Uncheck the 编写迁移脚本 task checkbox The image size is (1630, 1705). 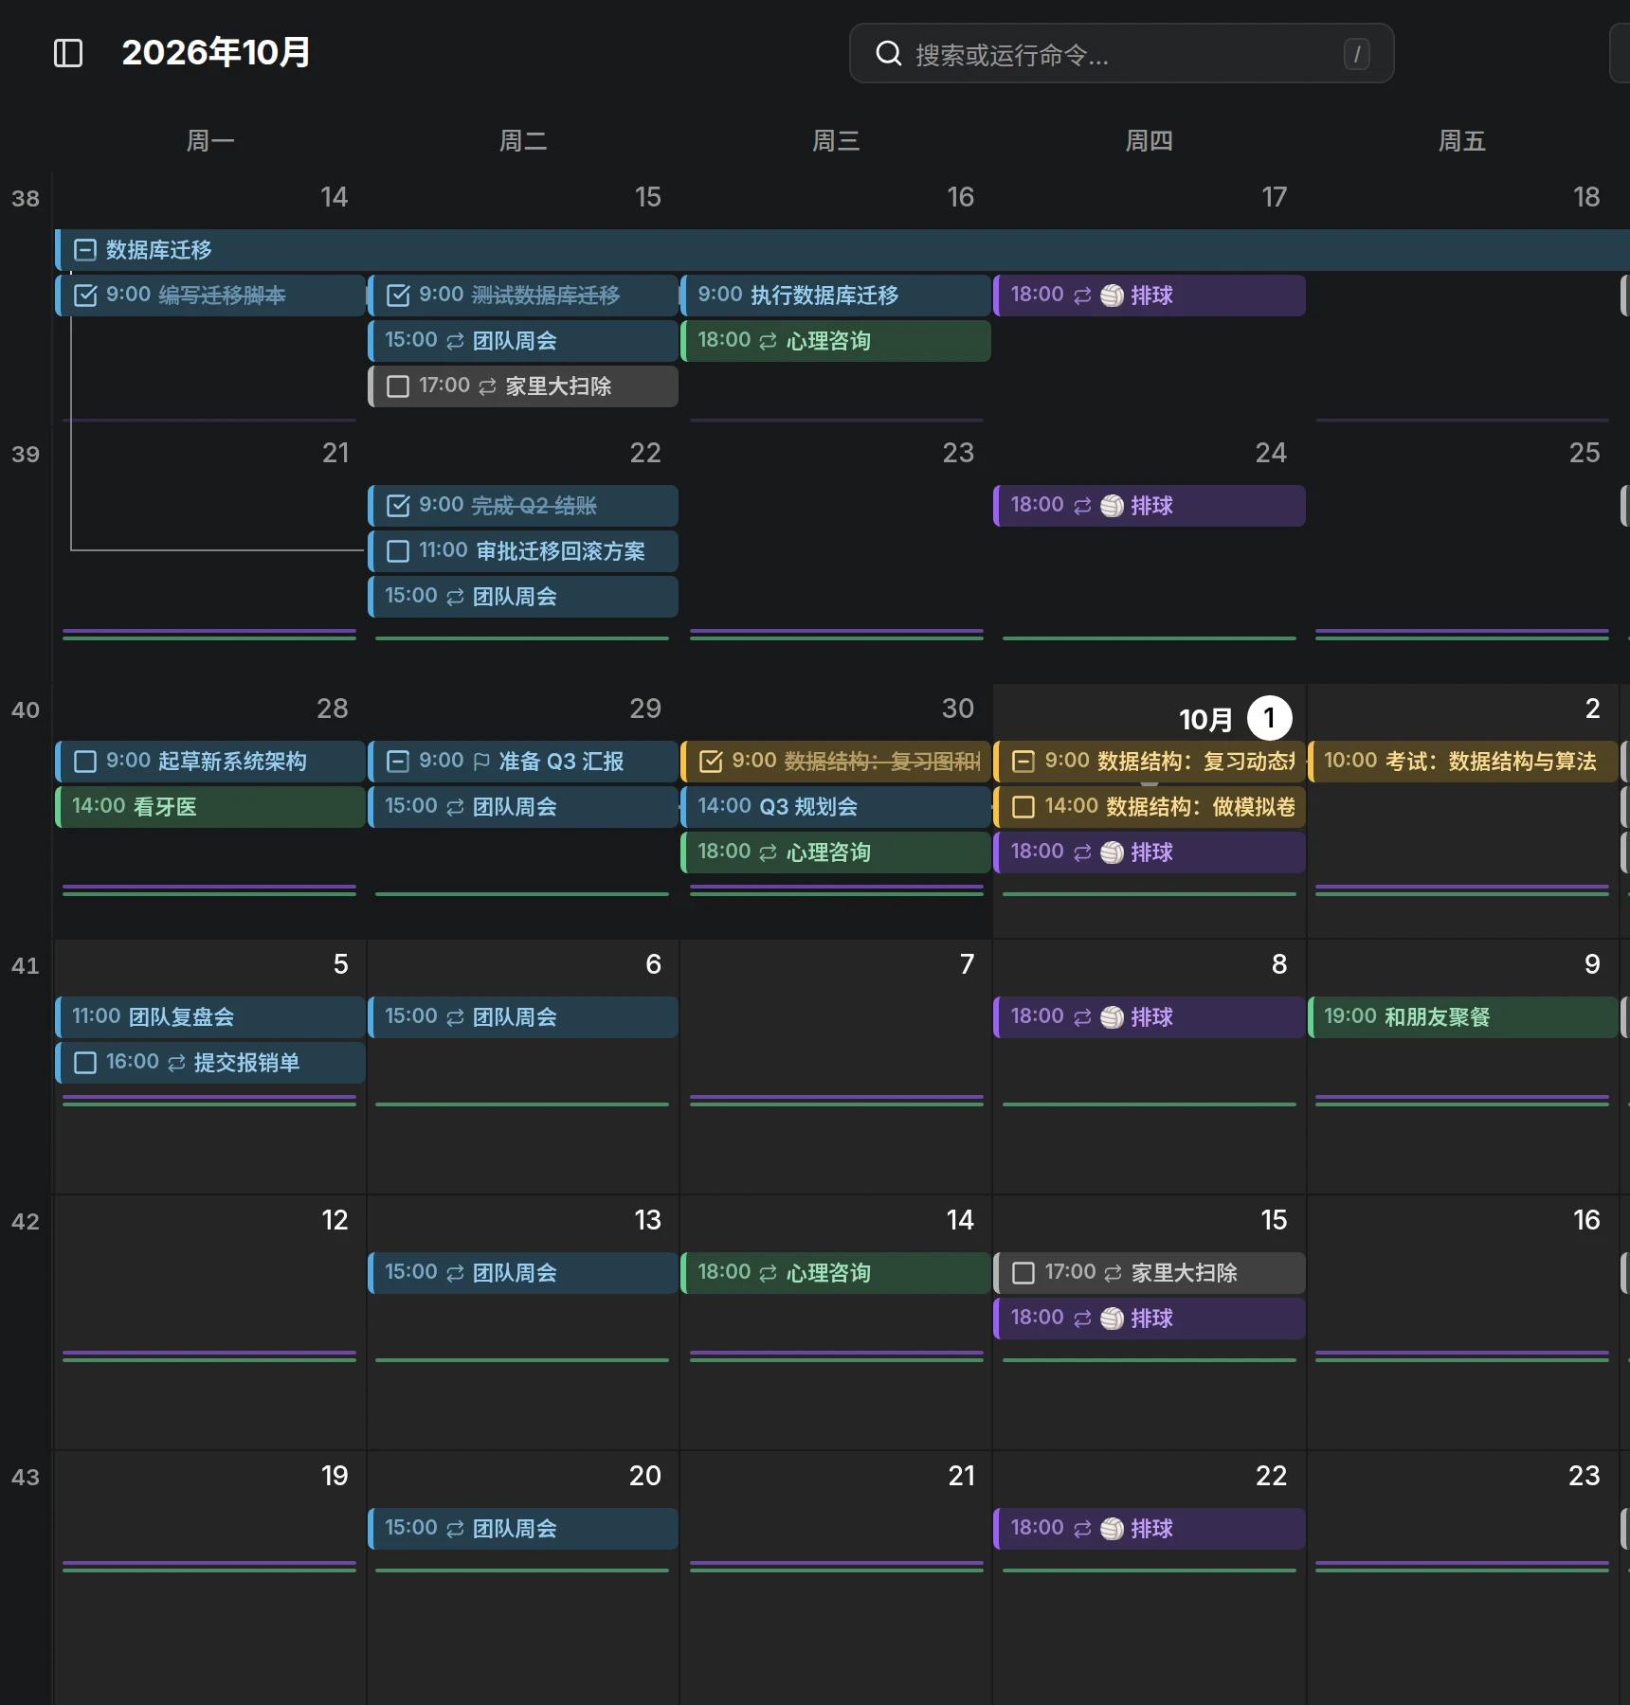[85, 296]
